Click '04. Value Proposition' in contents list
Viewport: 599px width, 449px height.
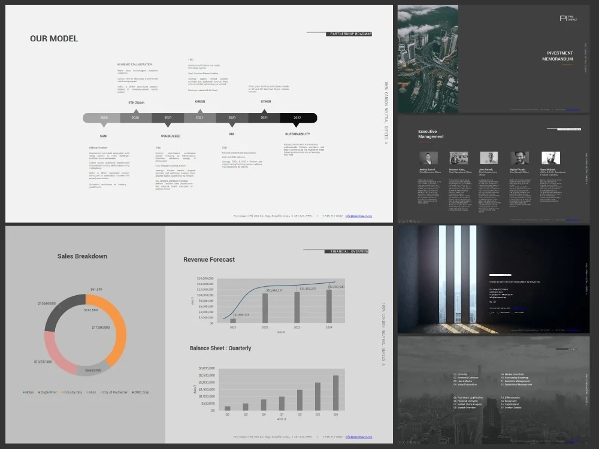pyautogui.click(x=465, y=384)
